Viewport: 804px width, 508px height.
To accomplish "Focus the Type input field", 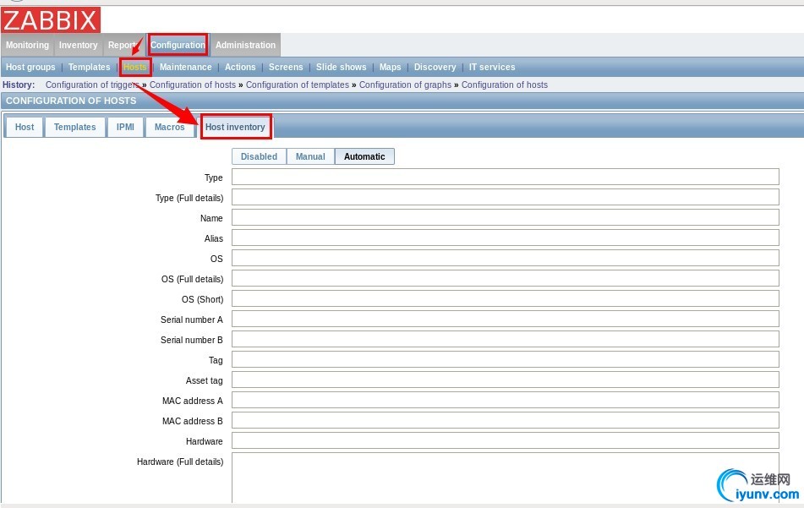I will tap(505, 177).
